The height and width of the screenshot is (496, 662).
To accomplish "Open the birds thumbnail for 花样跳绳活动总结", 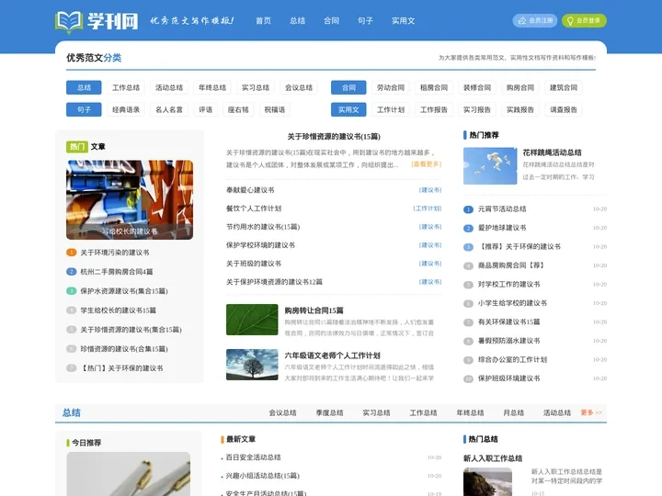I will point(490,165).
